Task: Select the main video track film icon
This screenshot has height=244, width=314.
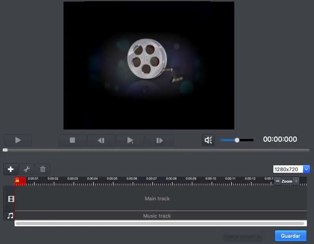Action: pos(11,199)
